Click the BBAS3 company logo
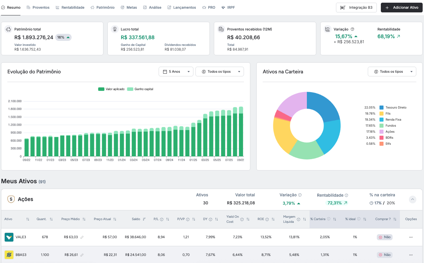 9,255
